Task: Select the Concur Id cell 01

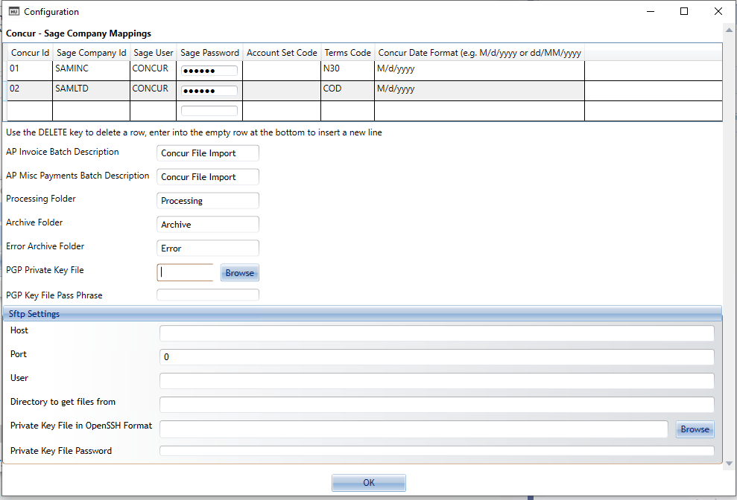Action: (x=30, y=71)
